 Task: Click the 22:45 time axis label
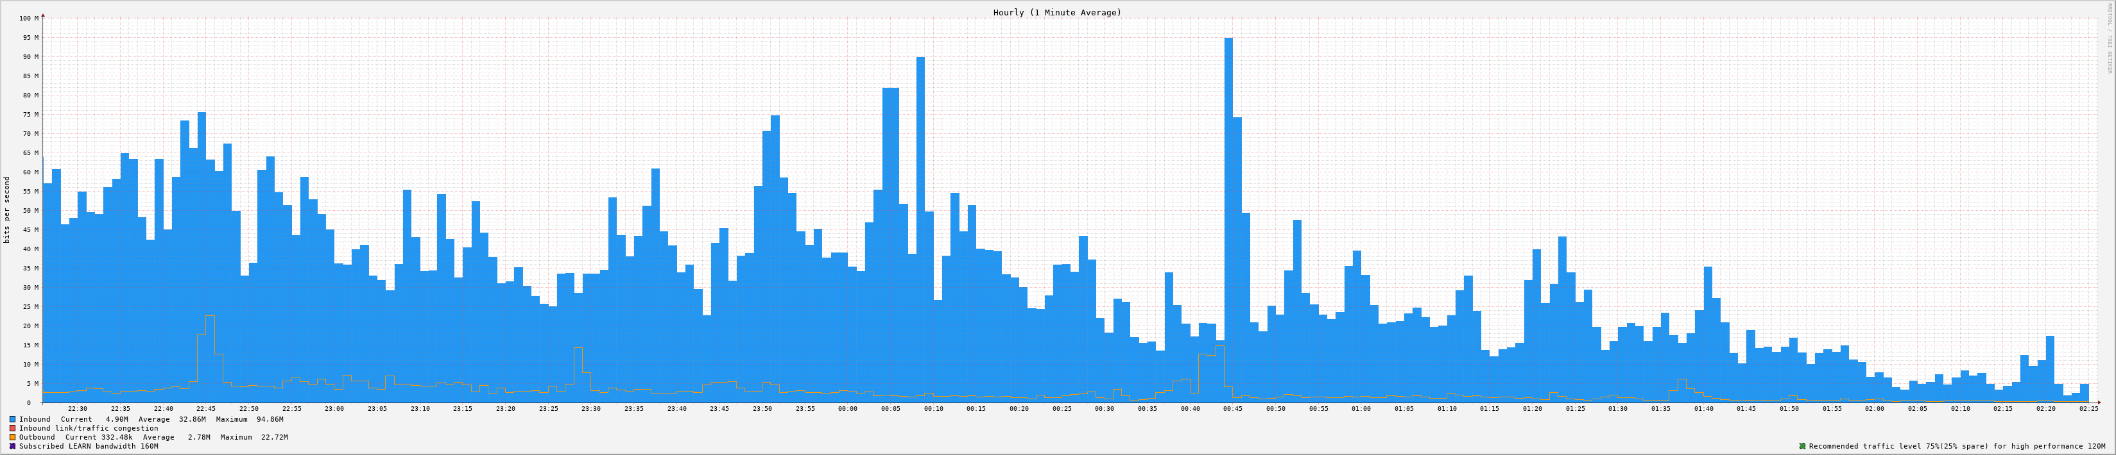point(205,408)
